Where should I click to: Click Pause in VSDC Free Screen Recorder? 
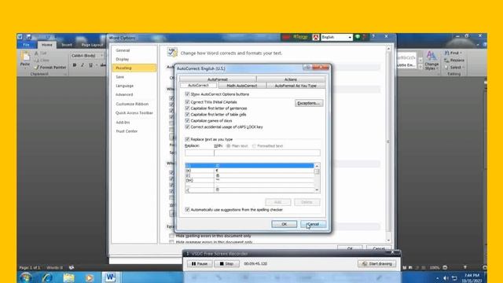(x=200, y=264)
